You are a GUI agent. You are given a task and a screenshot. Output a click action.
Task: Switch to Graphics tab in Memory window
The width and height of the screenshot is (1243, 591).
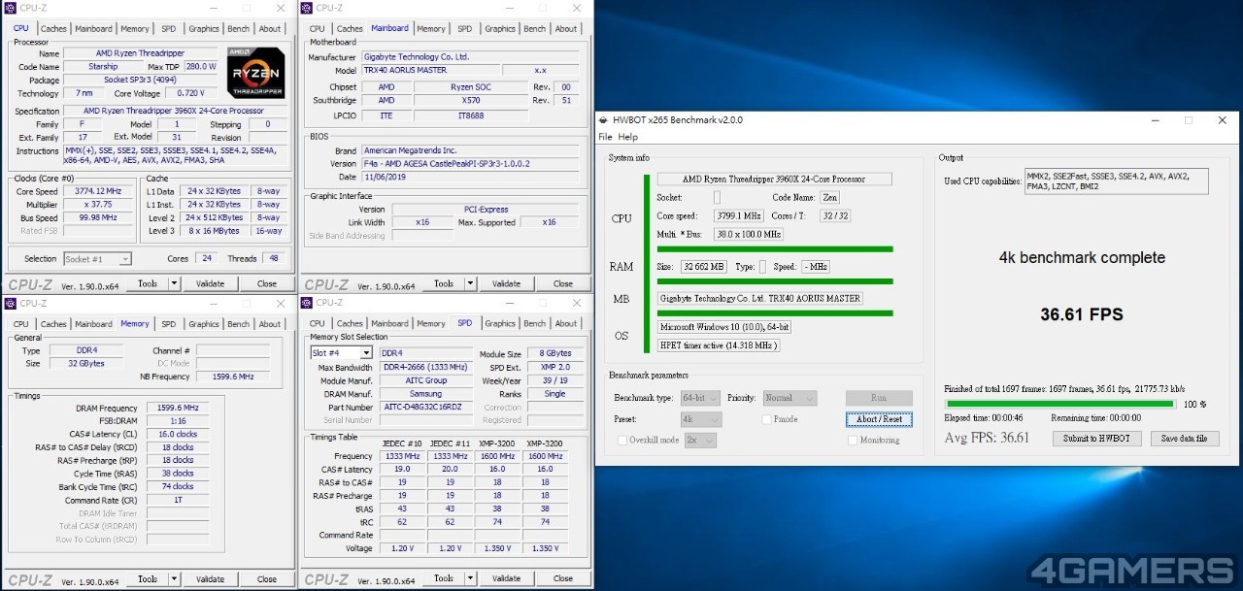tap(204, 324)
